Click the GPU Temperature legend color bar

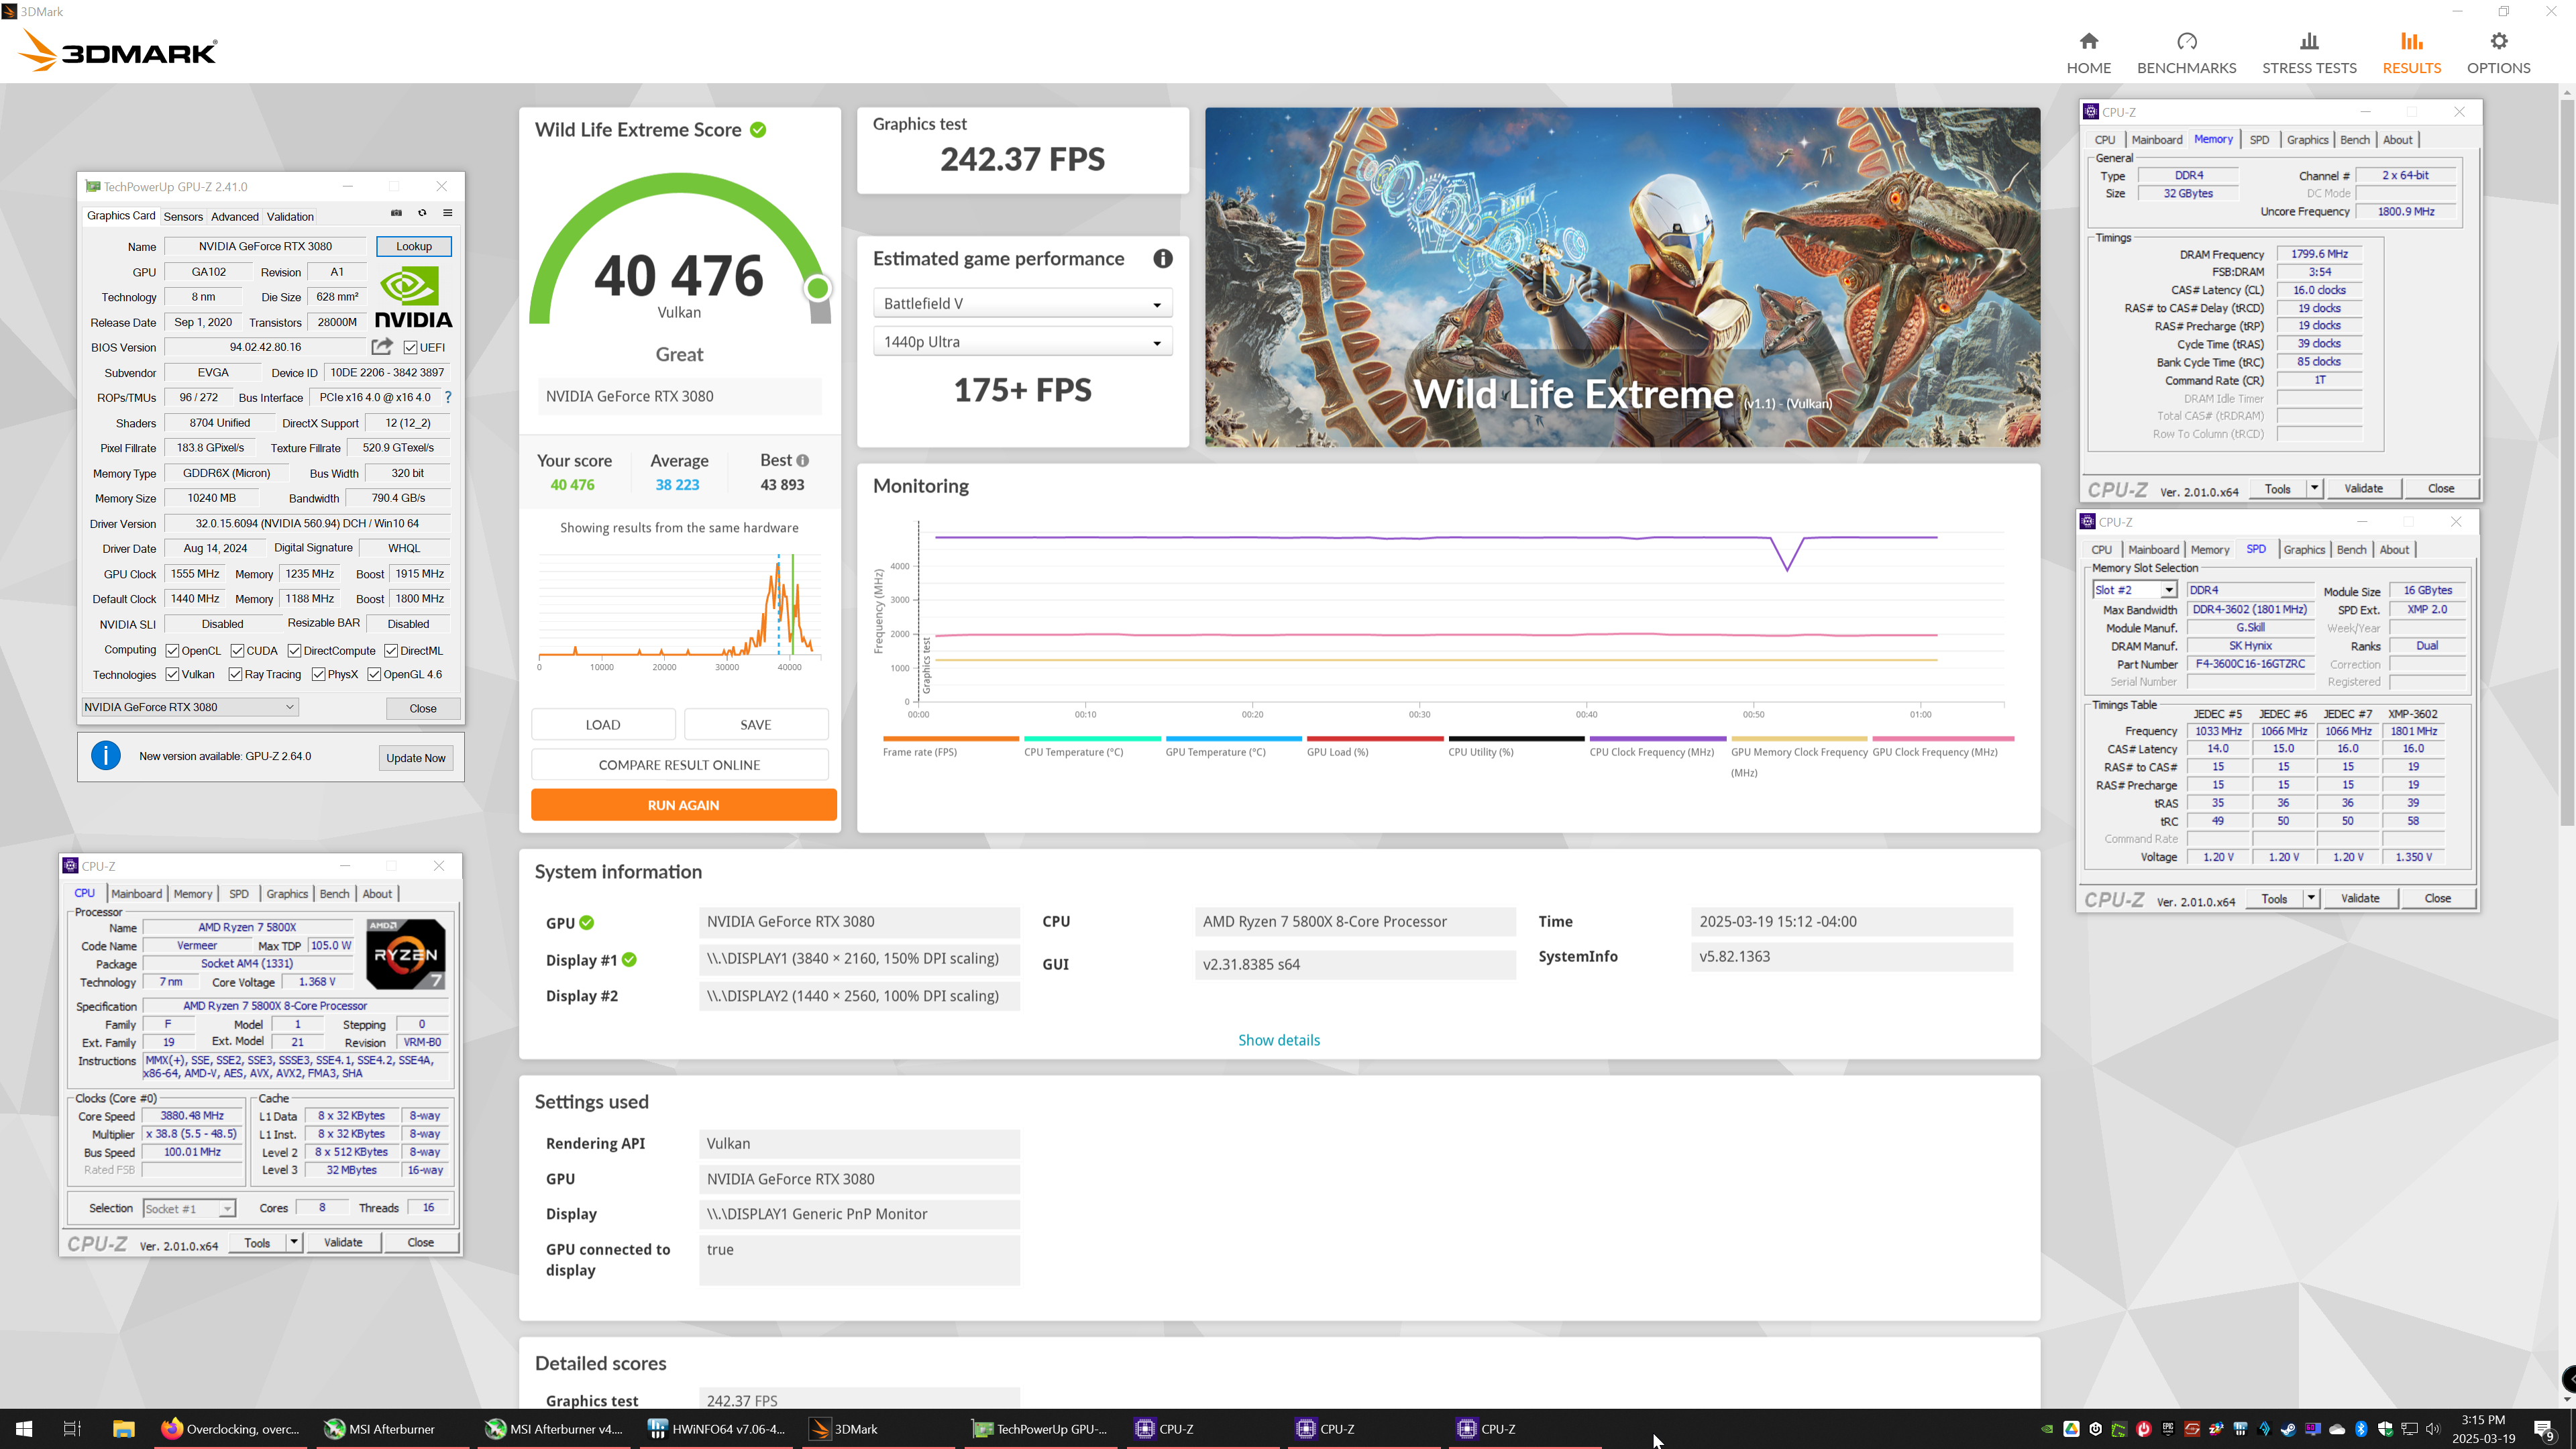pyautogui.click(x=1233, y=739)
